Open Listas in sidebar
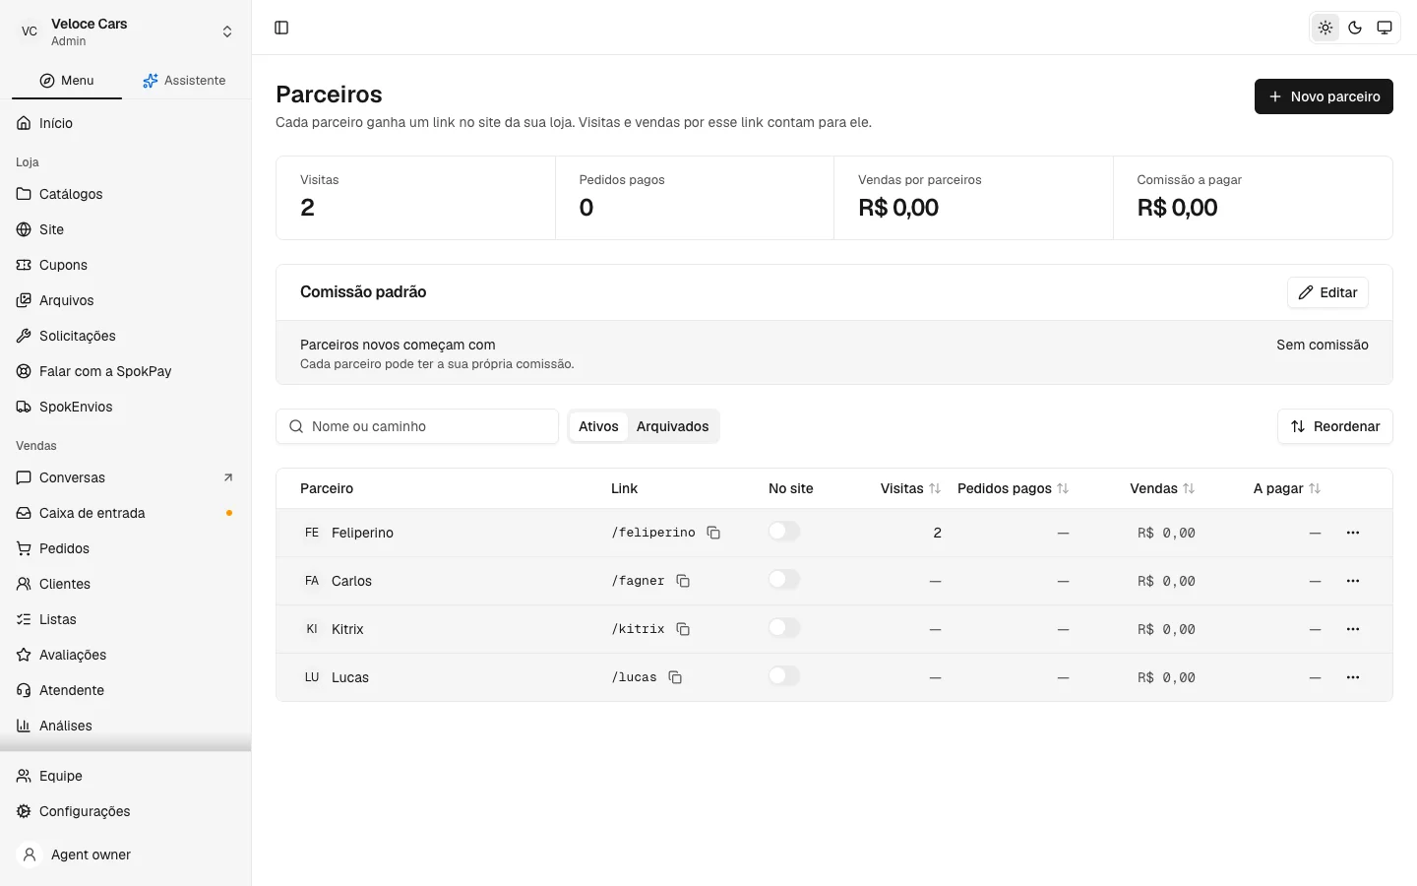This screenshot has width=1417, height=886. pyautogui.click(x=126, y=619)
